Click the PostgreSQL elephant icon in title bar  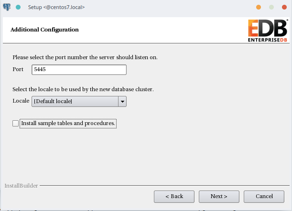click(x=7, y=7)
